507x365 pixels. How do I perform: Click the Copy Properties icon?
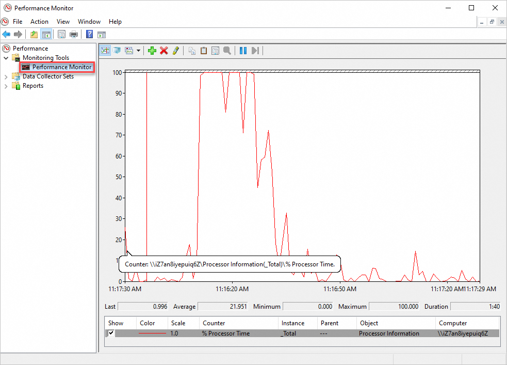pos(192,51)
